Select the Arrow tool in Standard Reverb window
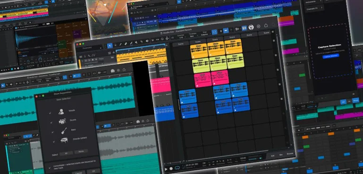Viewport: 363px width, 174px height. 110,46
